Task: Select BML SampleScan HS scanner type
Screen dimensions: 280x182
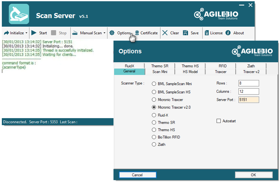Action: pyautogui.click(x=154, y=92)
